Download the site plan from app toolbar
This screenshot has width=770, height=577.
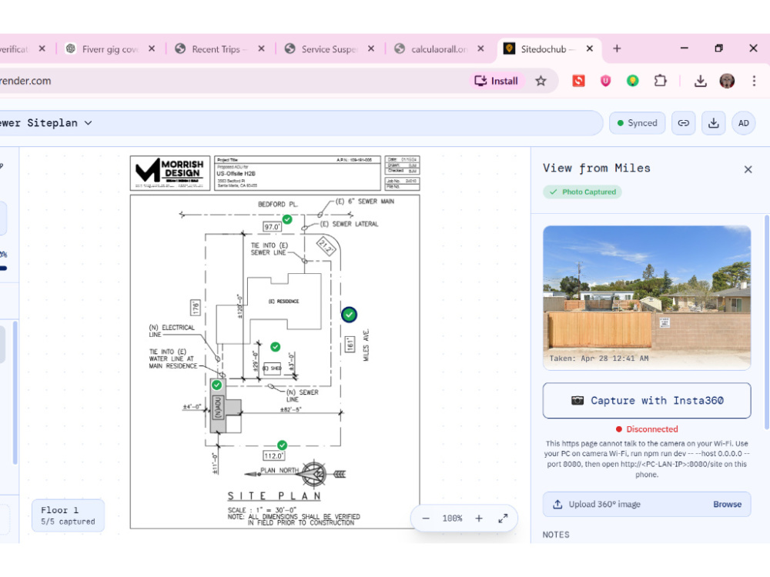714,123
